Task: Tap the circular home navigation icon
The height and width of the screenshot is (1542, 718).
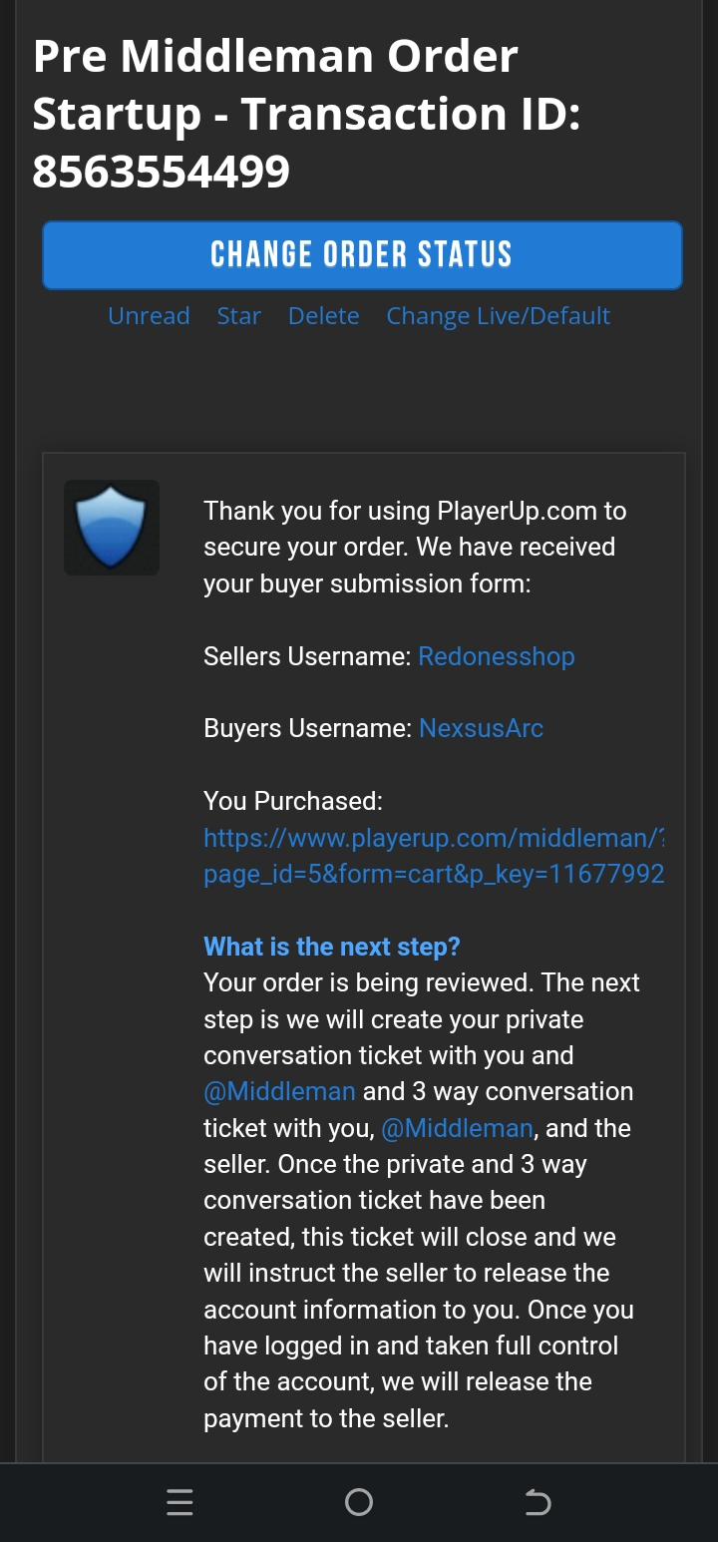Action: pos(359,1502)
